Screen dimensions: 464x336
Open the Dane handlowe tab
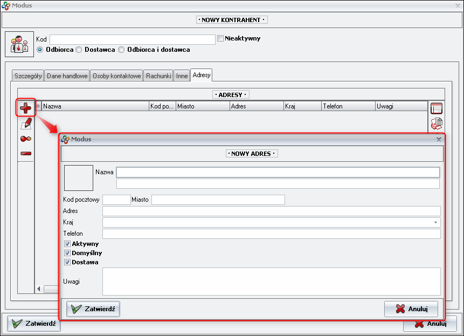coord(67,76)
